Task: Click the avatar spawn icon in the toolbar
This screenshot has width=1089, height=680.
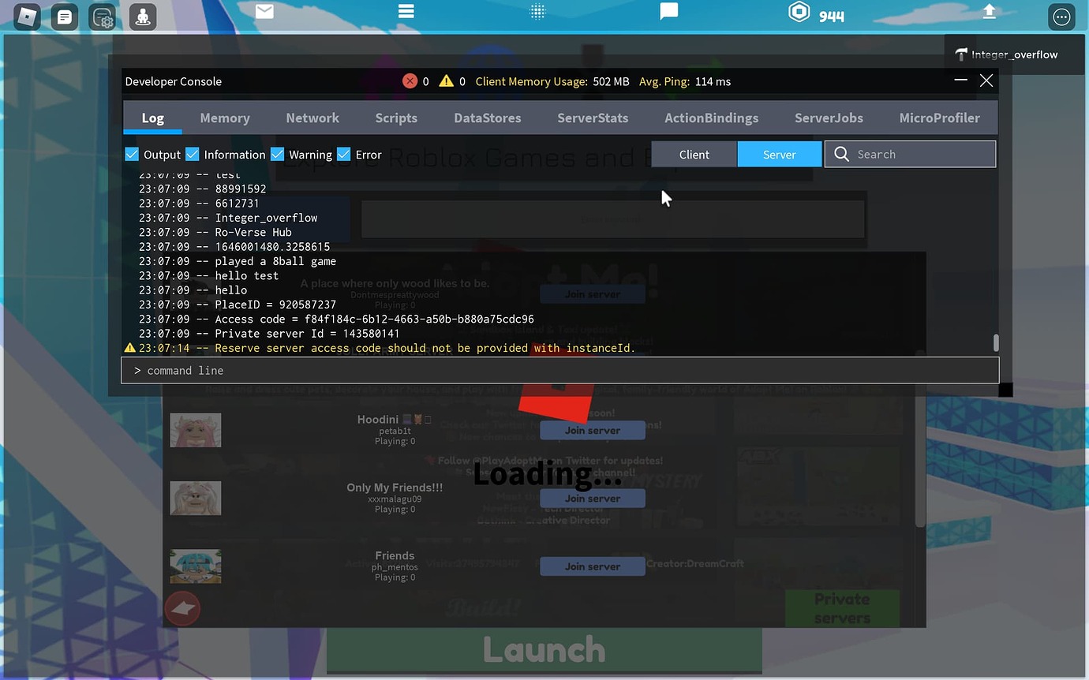Action: 141,17
